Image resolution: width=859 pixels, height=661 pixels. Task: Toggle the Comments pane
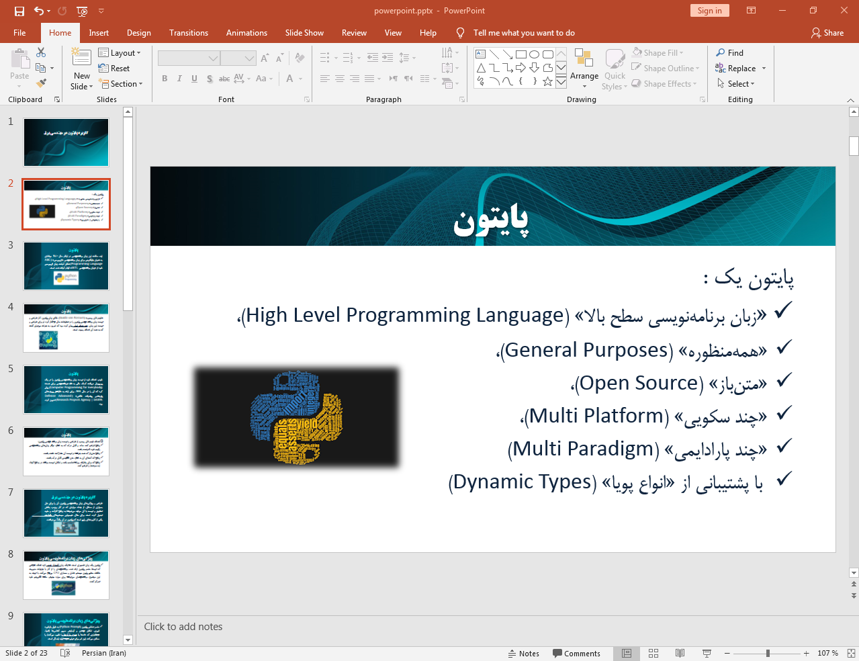point(576,653)
